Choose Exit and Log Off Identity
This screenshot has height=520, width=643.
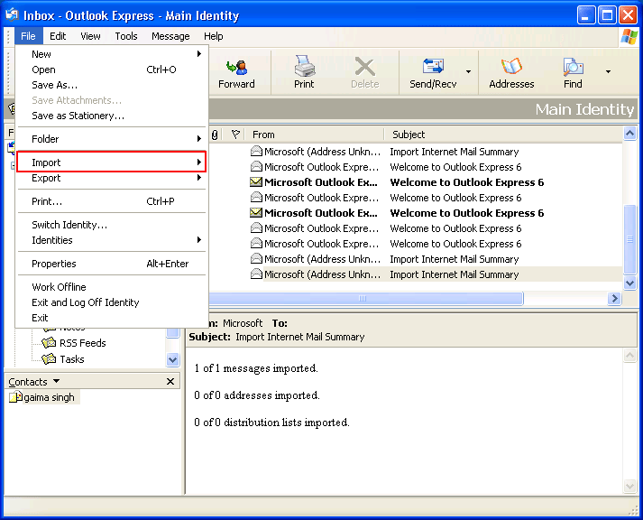111,302
